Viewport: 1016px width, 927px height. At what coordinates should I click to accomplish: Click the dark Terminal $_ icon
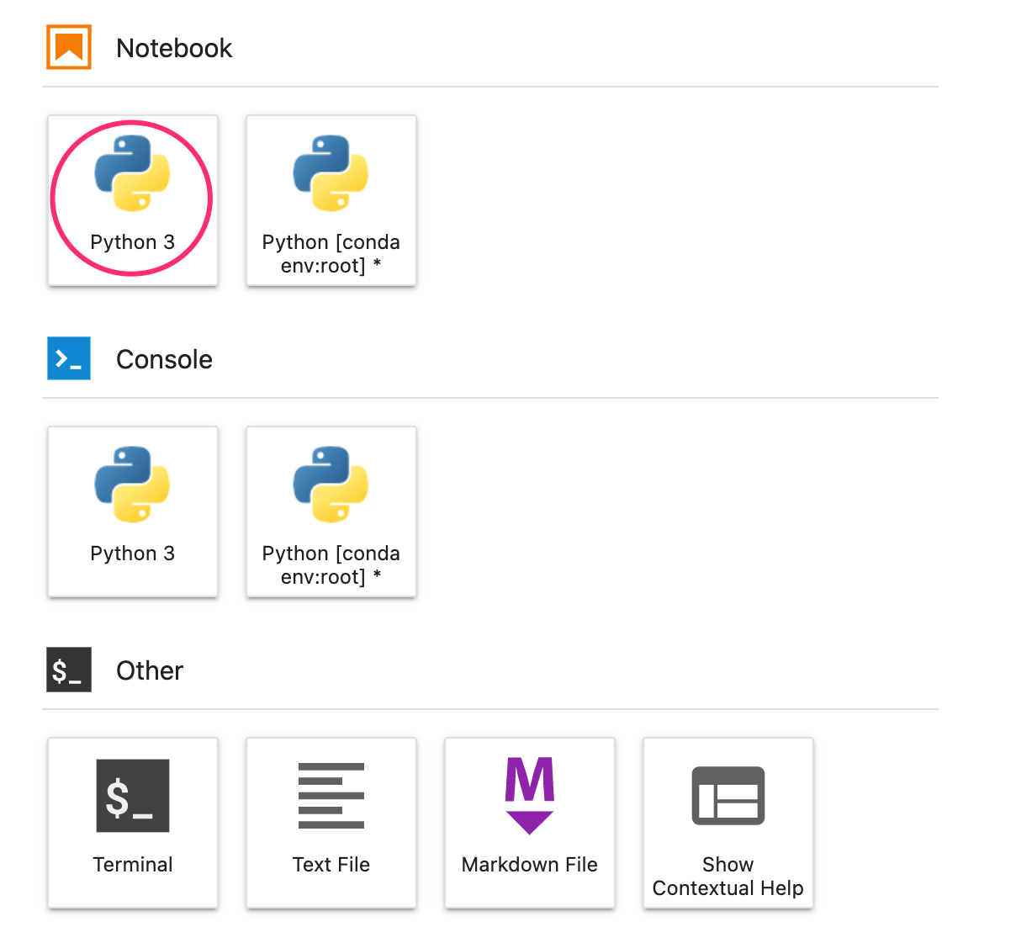(x=132, y=795)
